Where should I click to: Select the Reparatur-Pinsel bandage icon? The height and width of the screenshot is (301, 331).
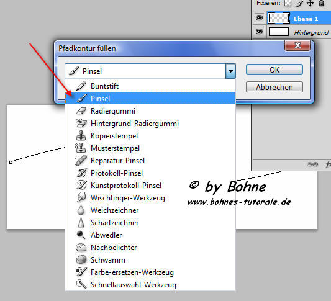tap(81, 161)
